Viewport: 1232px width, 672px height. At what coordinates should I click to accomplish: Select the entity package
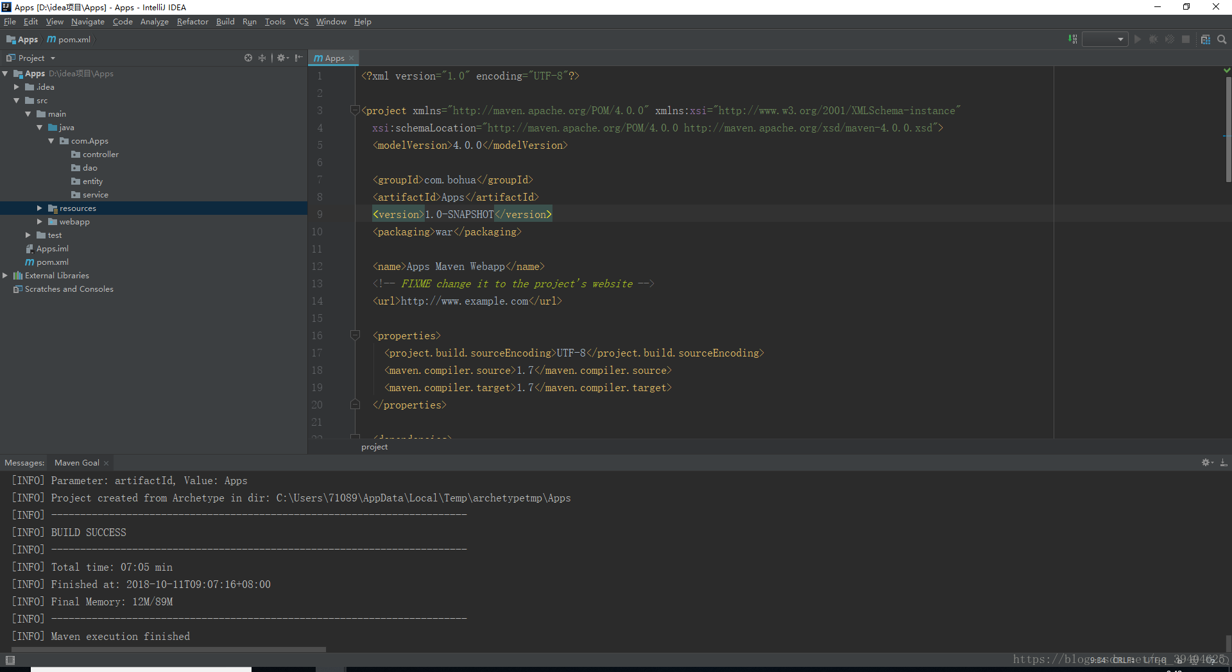[x=87, y=181]
